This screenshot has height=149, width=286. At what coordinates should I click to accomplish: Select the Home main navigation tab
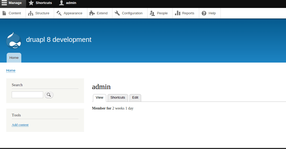click(x=14, y=58)
